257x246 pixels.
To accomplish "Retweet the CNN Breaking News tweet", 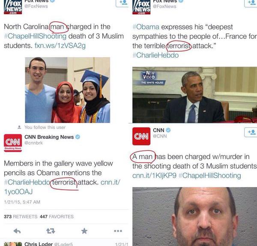I will (x=51, y=231).
